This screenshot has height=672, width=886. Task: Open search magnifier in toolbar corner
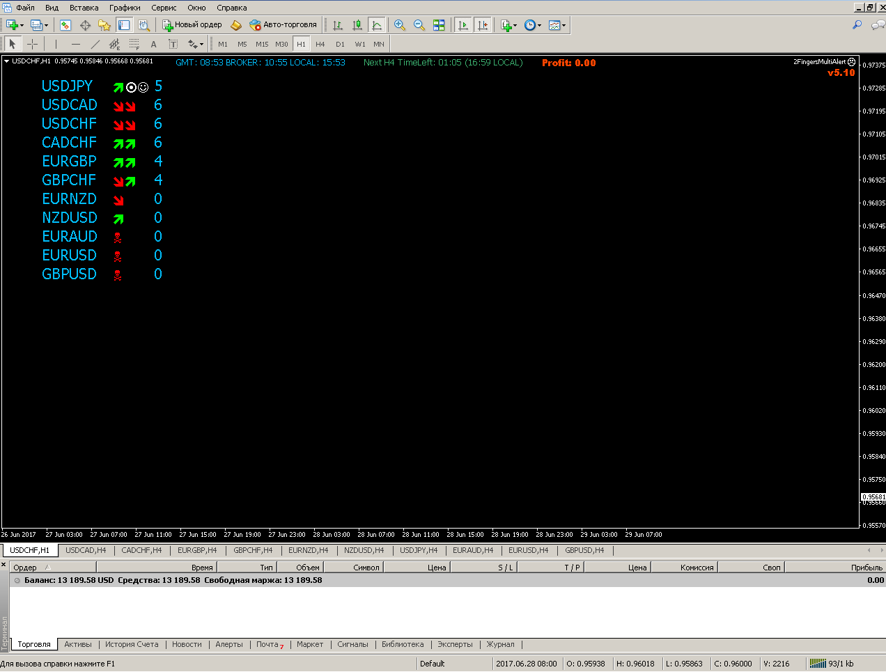point(857,25)
